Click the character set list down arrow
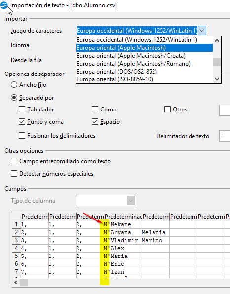Viewport: 230px width, 294px height. coord(217,79)
